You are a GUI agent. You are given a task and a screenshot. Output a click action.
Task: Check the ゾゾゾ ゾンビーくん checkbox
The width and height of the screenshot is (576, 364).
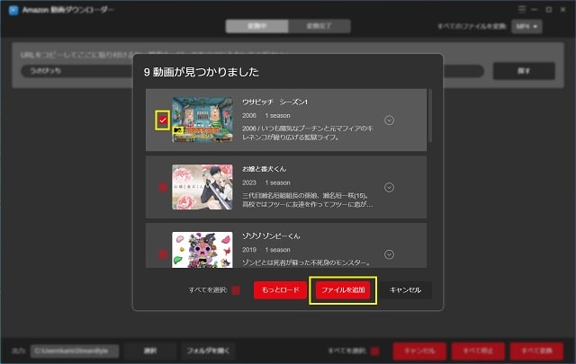pyautogui.click(x=163, y=254)
